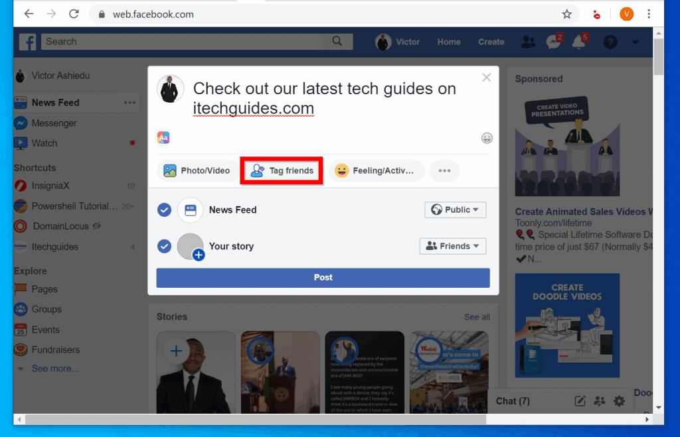Toggle the News Feed checkbox
Screen dimensions: 680x437
coord(165,210)
